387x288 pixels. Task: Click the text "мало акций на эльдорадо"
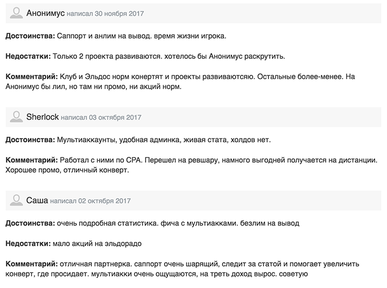click(x=97, y=243)
